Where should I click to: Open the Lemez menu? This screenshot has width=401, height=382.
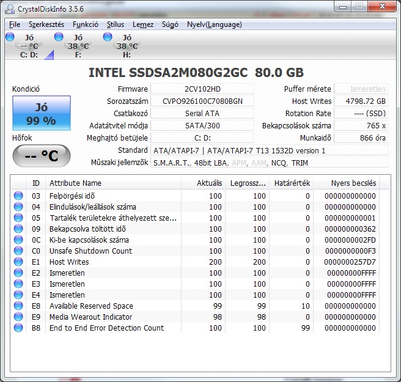pyautogui.click(x=143, y=24)
